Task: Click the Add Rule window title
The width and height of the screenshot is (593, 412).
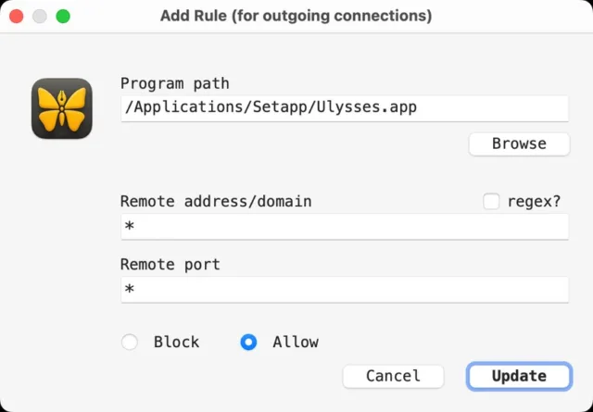Action: click(296, 17)
